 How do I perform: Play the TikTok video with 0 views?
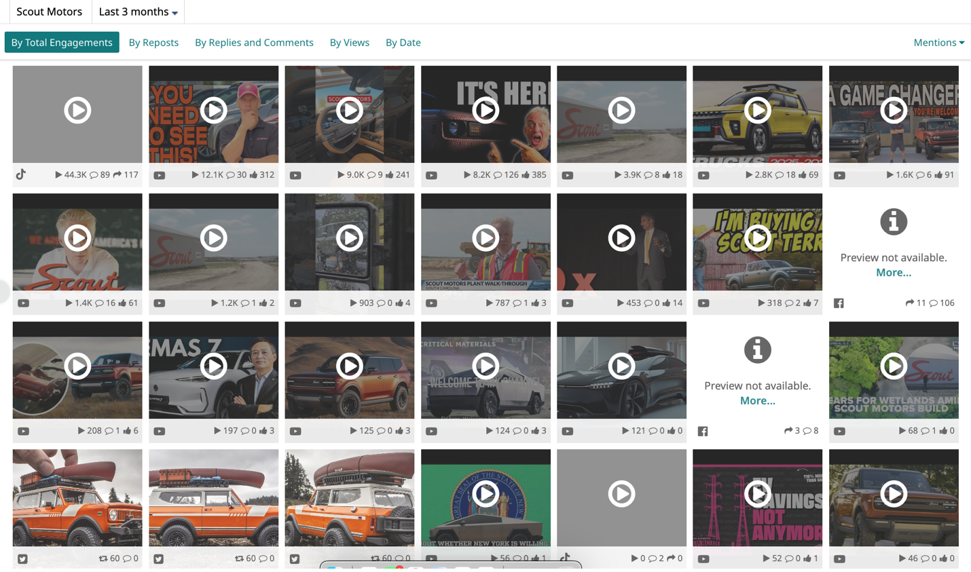(x=621, y=494)
